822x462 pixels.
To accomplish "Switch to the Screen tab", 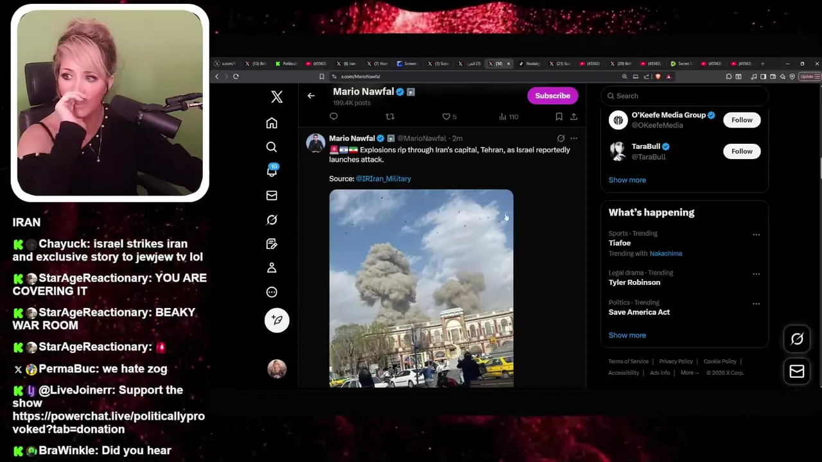I will [x=408, y=64].
